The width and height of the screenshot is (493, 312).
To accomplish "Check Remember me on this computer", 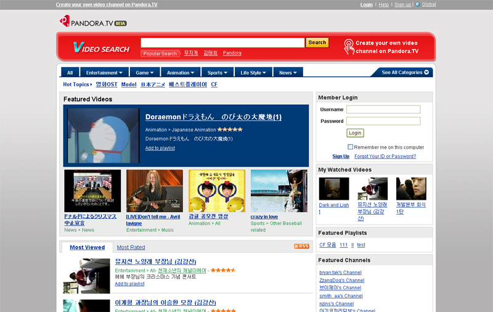I will [x=350, y=147].
